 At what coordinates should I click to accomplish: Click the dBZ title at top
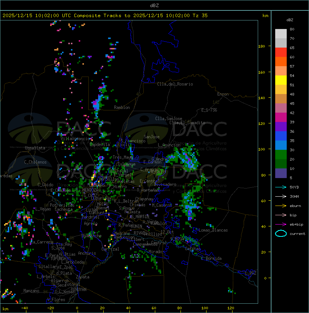pyautogui.click(x=154, y=5)
